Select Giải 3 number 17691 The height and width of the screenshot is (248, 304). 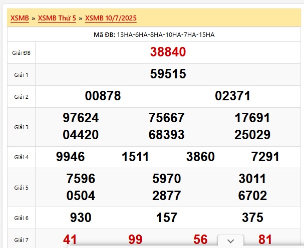252,118
